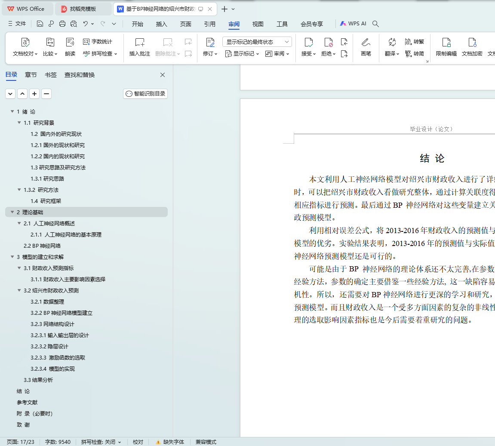Click 接受 accept changes icon

coord(308,47)
